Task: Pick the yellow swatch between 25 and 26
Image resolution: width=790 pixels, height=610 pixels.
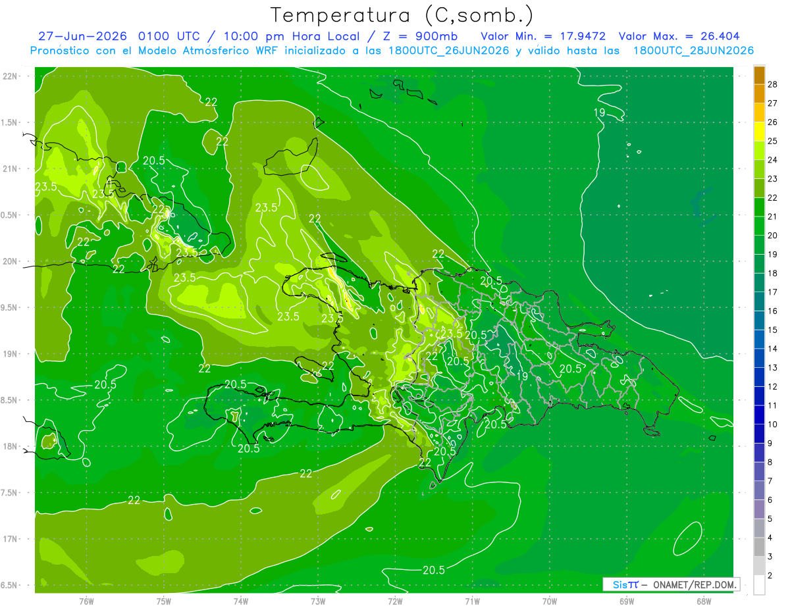Action: (759, 132)
